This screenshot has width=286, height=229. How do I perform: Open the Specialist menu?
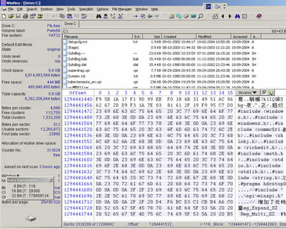86,9
